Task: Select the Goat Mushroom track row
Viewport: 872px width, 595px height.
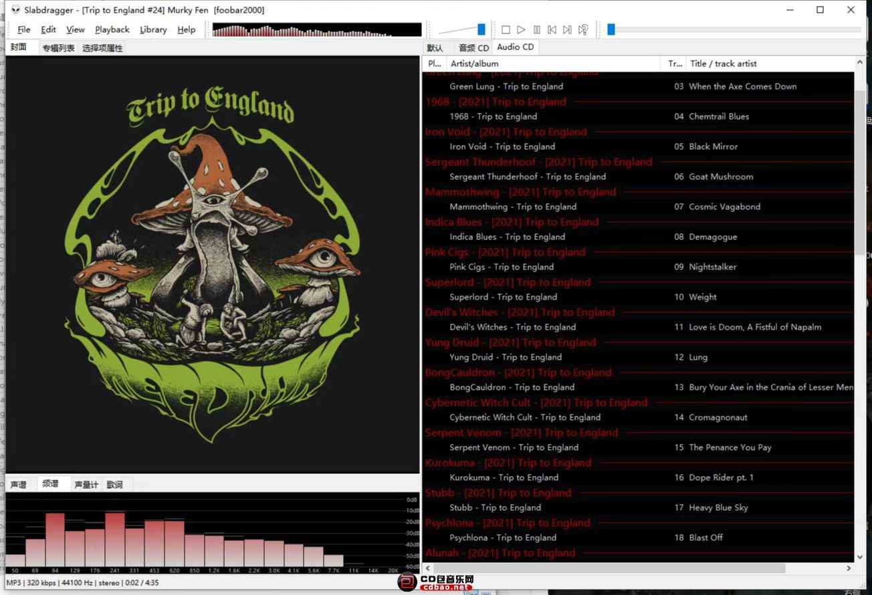Action: [721, 176]
